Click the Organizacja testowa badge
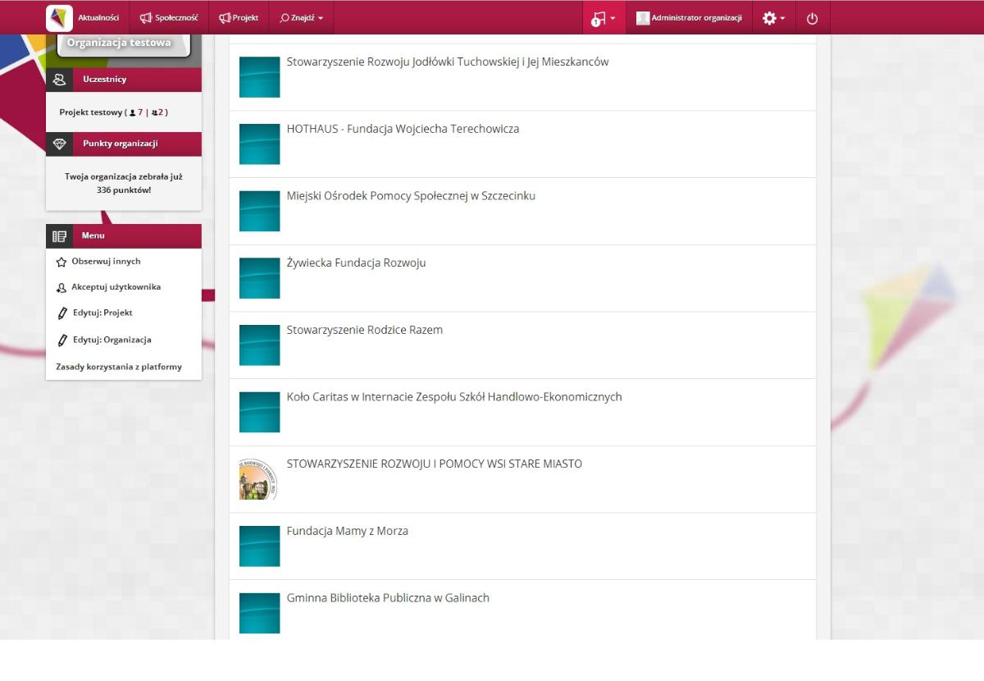 (120, 43)
